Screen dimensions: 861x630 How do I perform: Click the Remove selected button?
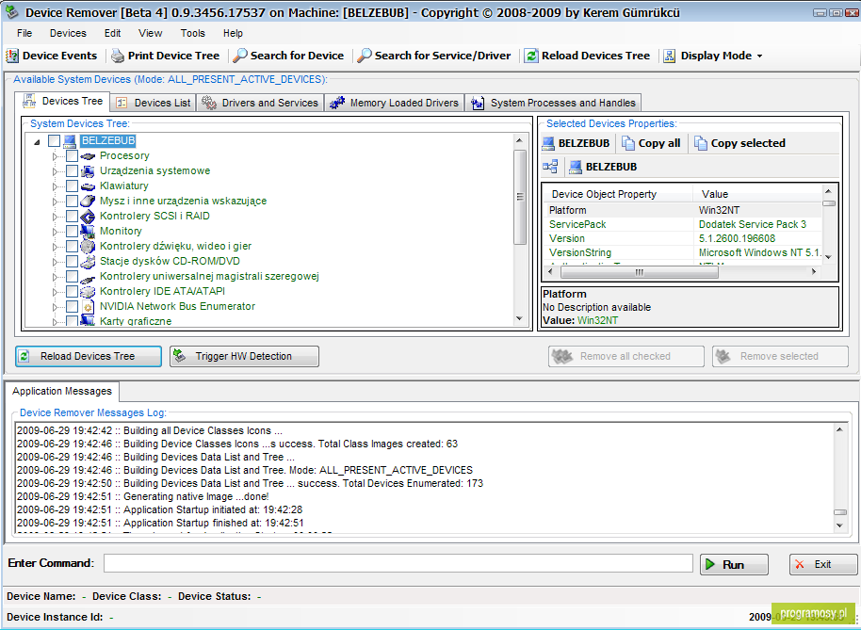780,356
